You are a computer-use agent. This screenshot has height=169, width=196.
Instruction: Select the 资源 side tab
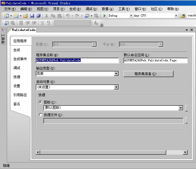[17, 77]
